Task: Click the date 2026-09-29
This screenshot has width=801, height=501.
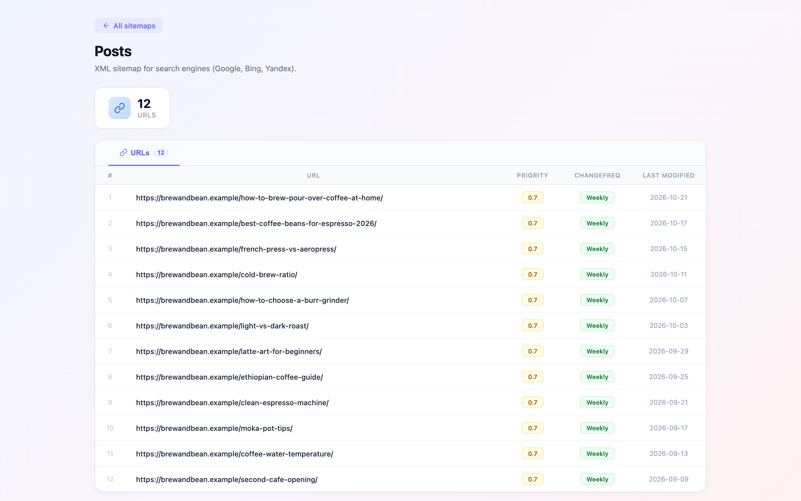Action: click(669, 351)
